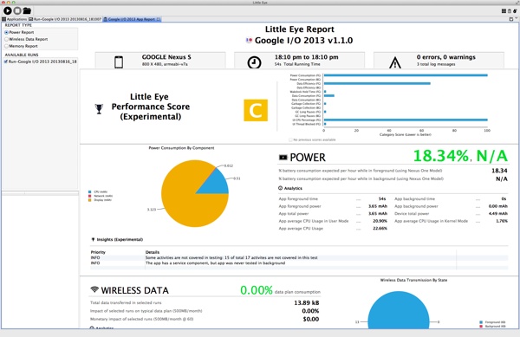Viewport: 520px width, 337px height.
Task: Select the Power Report radio button
Action: (6, 32)
